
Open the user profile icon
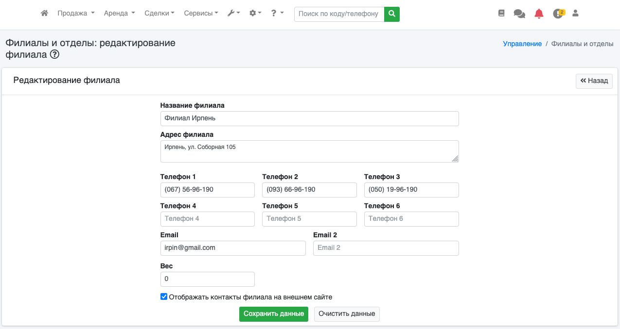tap(575, 14)
